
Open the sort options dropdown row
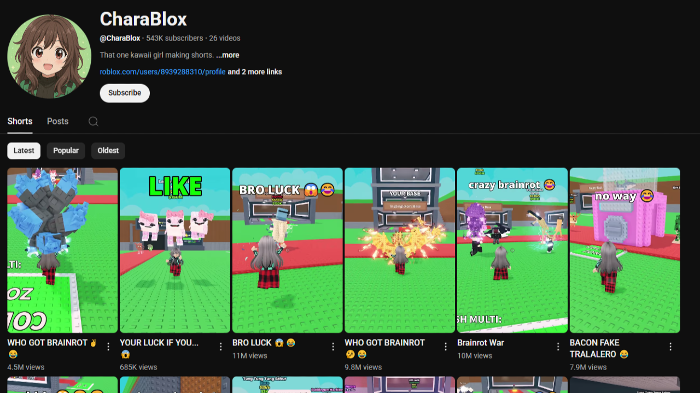[66, 151]
